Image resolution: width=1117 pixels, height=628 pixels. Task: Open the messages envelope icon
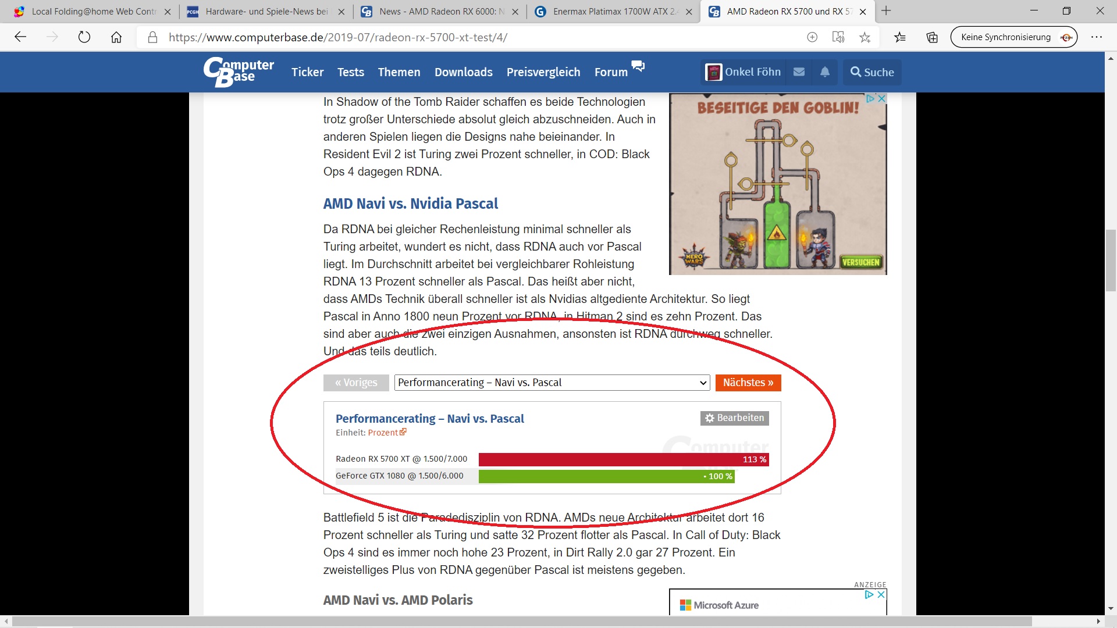tap(799, 72)
